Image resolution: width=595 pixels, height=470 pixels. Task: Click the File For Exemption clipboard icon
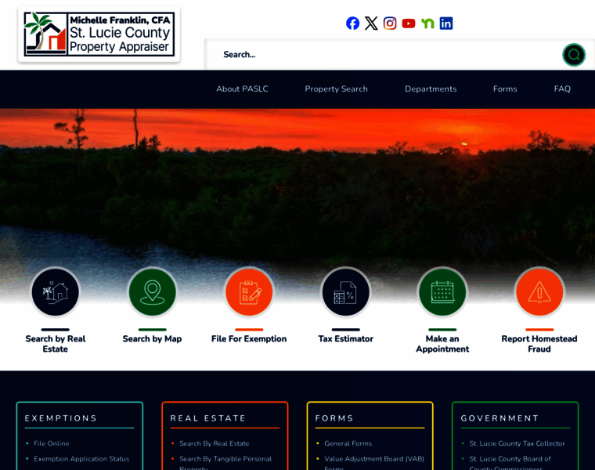pos(249,292)
